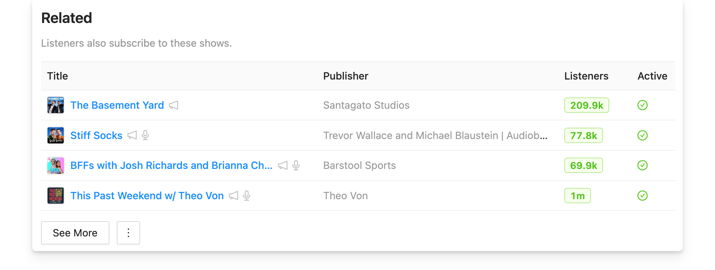Image resolution: width=715 pixels, height=270 pixels.
Task: Click the active checkmark on the Theo Von row
Action: 643,196
